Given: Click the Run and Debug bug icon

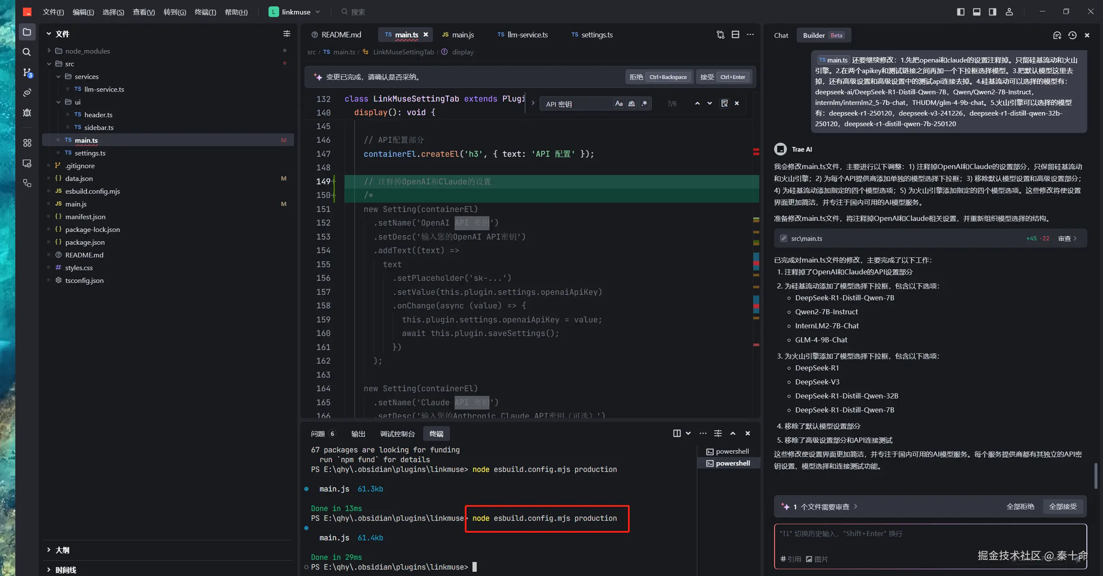Looking at the screenshot, I should [27, 113].
